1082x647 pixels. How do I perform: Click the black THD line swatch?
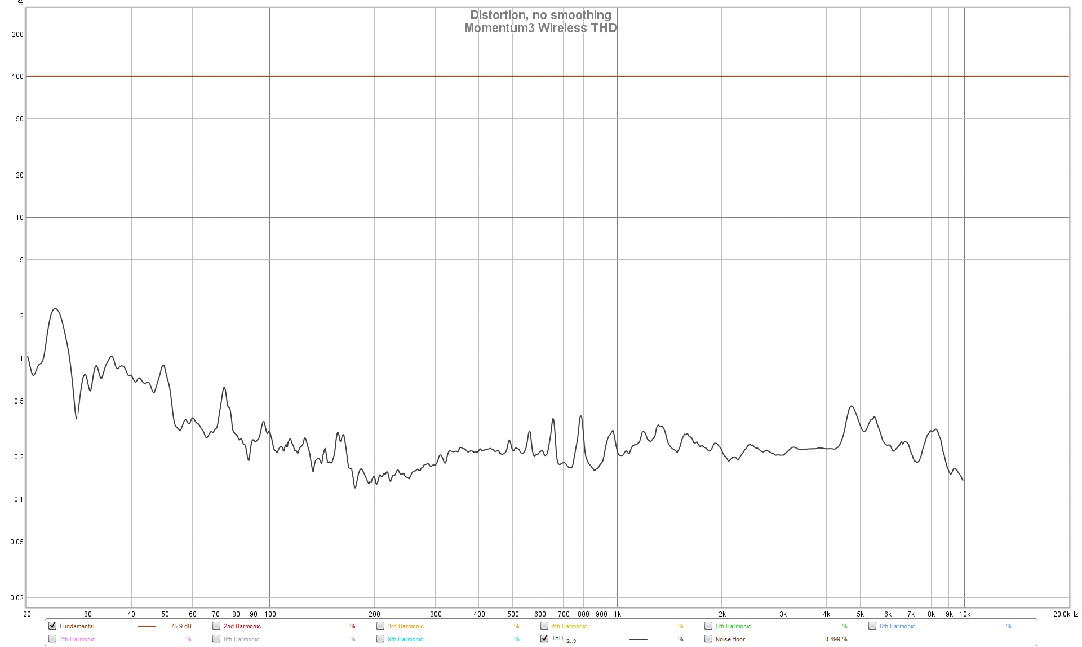point(638,639)
